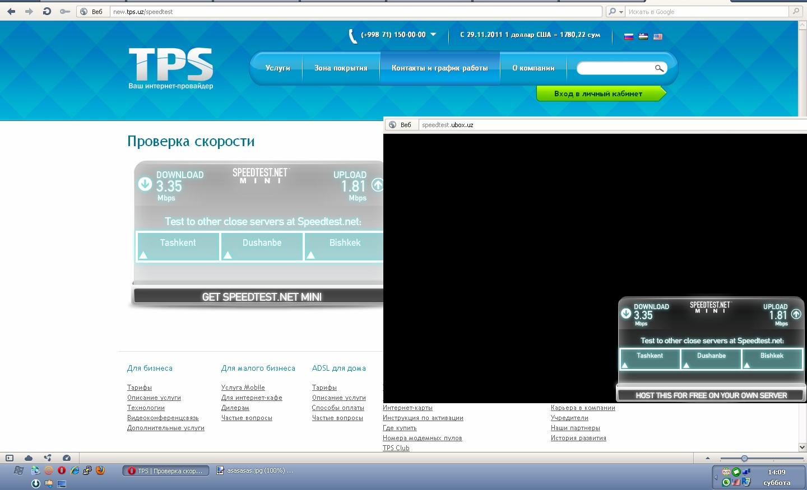Viewport: 807px width, 490px height.
Task: Expand the zoom popup arrow in status bar
Action: 707,458
